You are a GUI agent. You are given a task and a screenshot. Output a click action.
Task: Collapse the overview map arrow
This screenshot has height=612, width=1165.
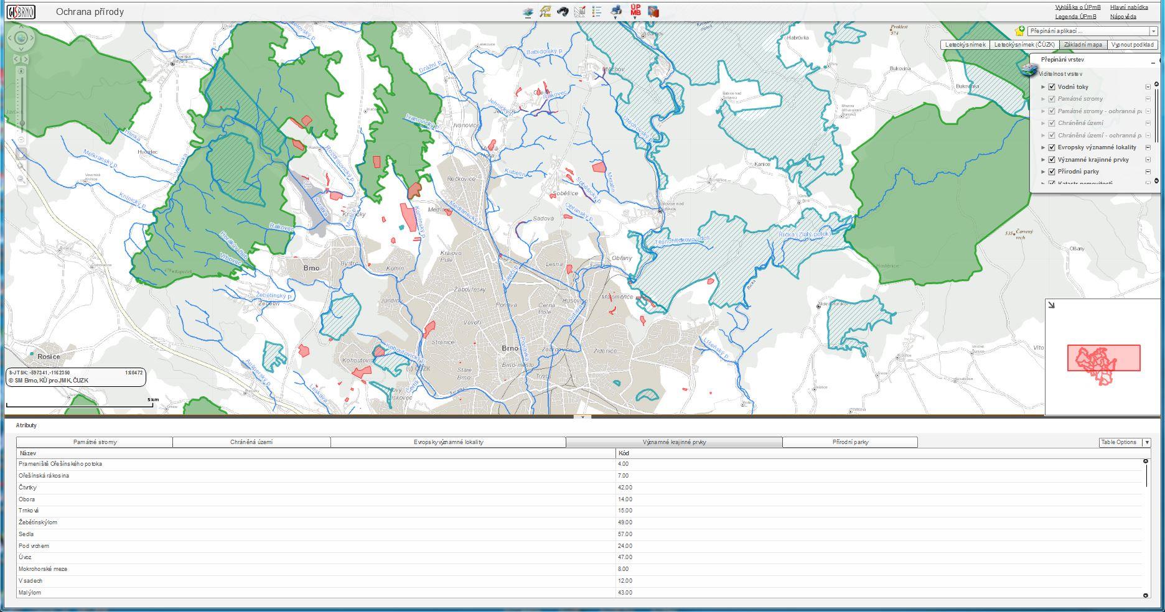(1051, 305)
